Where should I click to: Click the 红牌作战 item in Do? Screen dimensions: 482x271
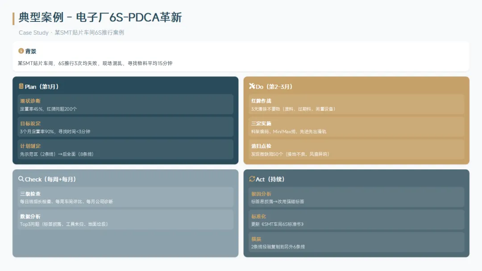(x=356, y=104)
